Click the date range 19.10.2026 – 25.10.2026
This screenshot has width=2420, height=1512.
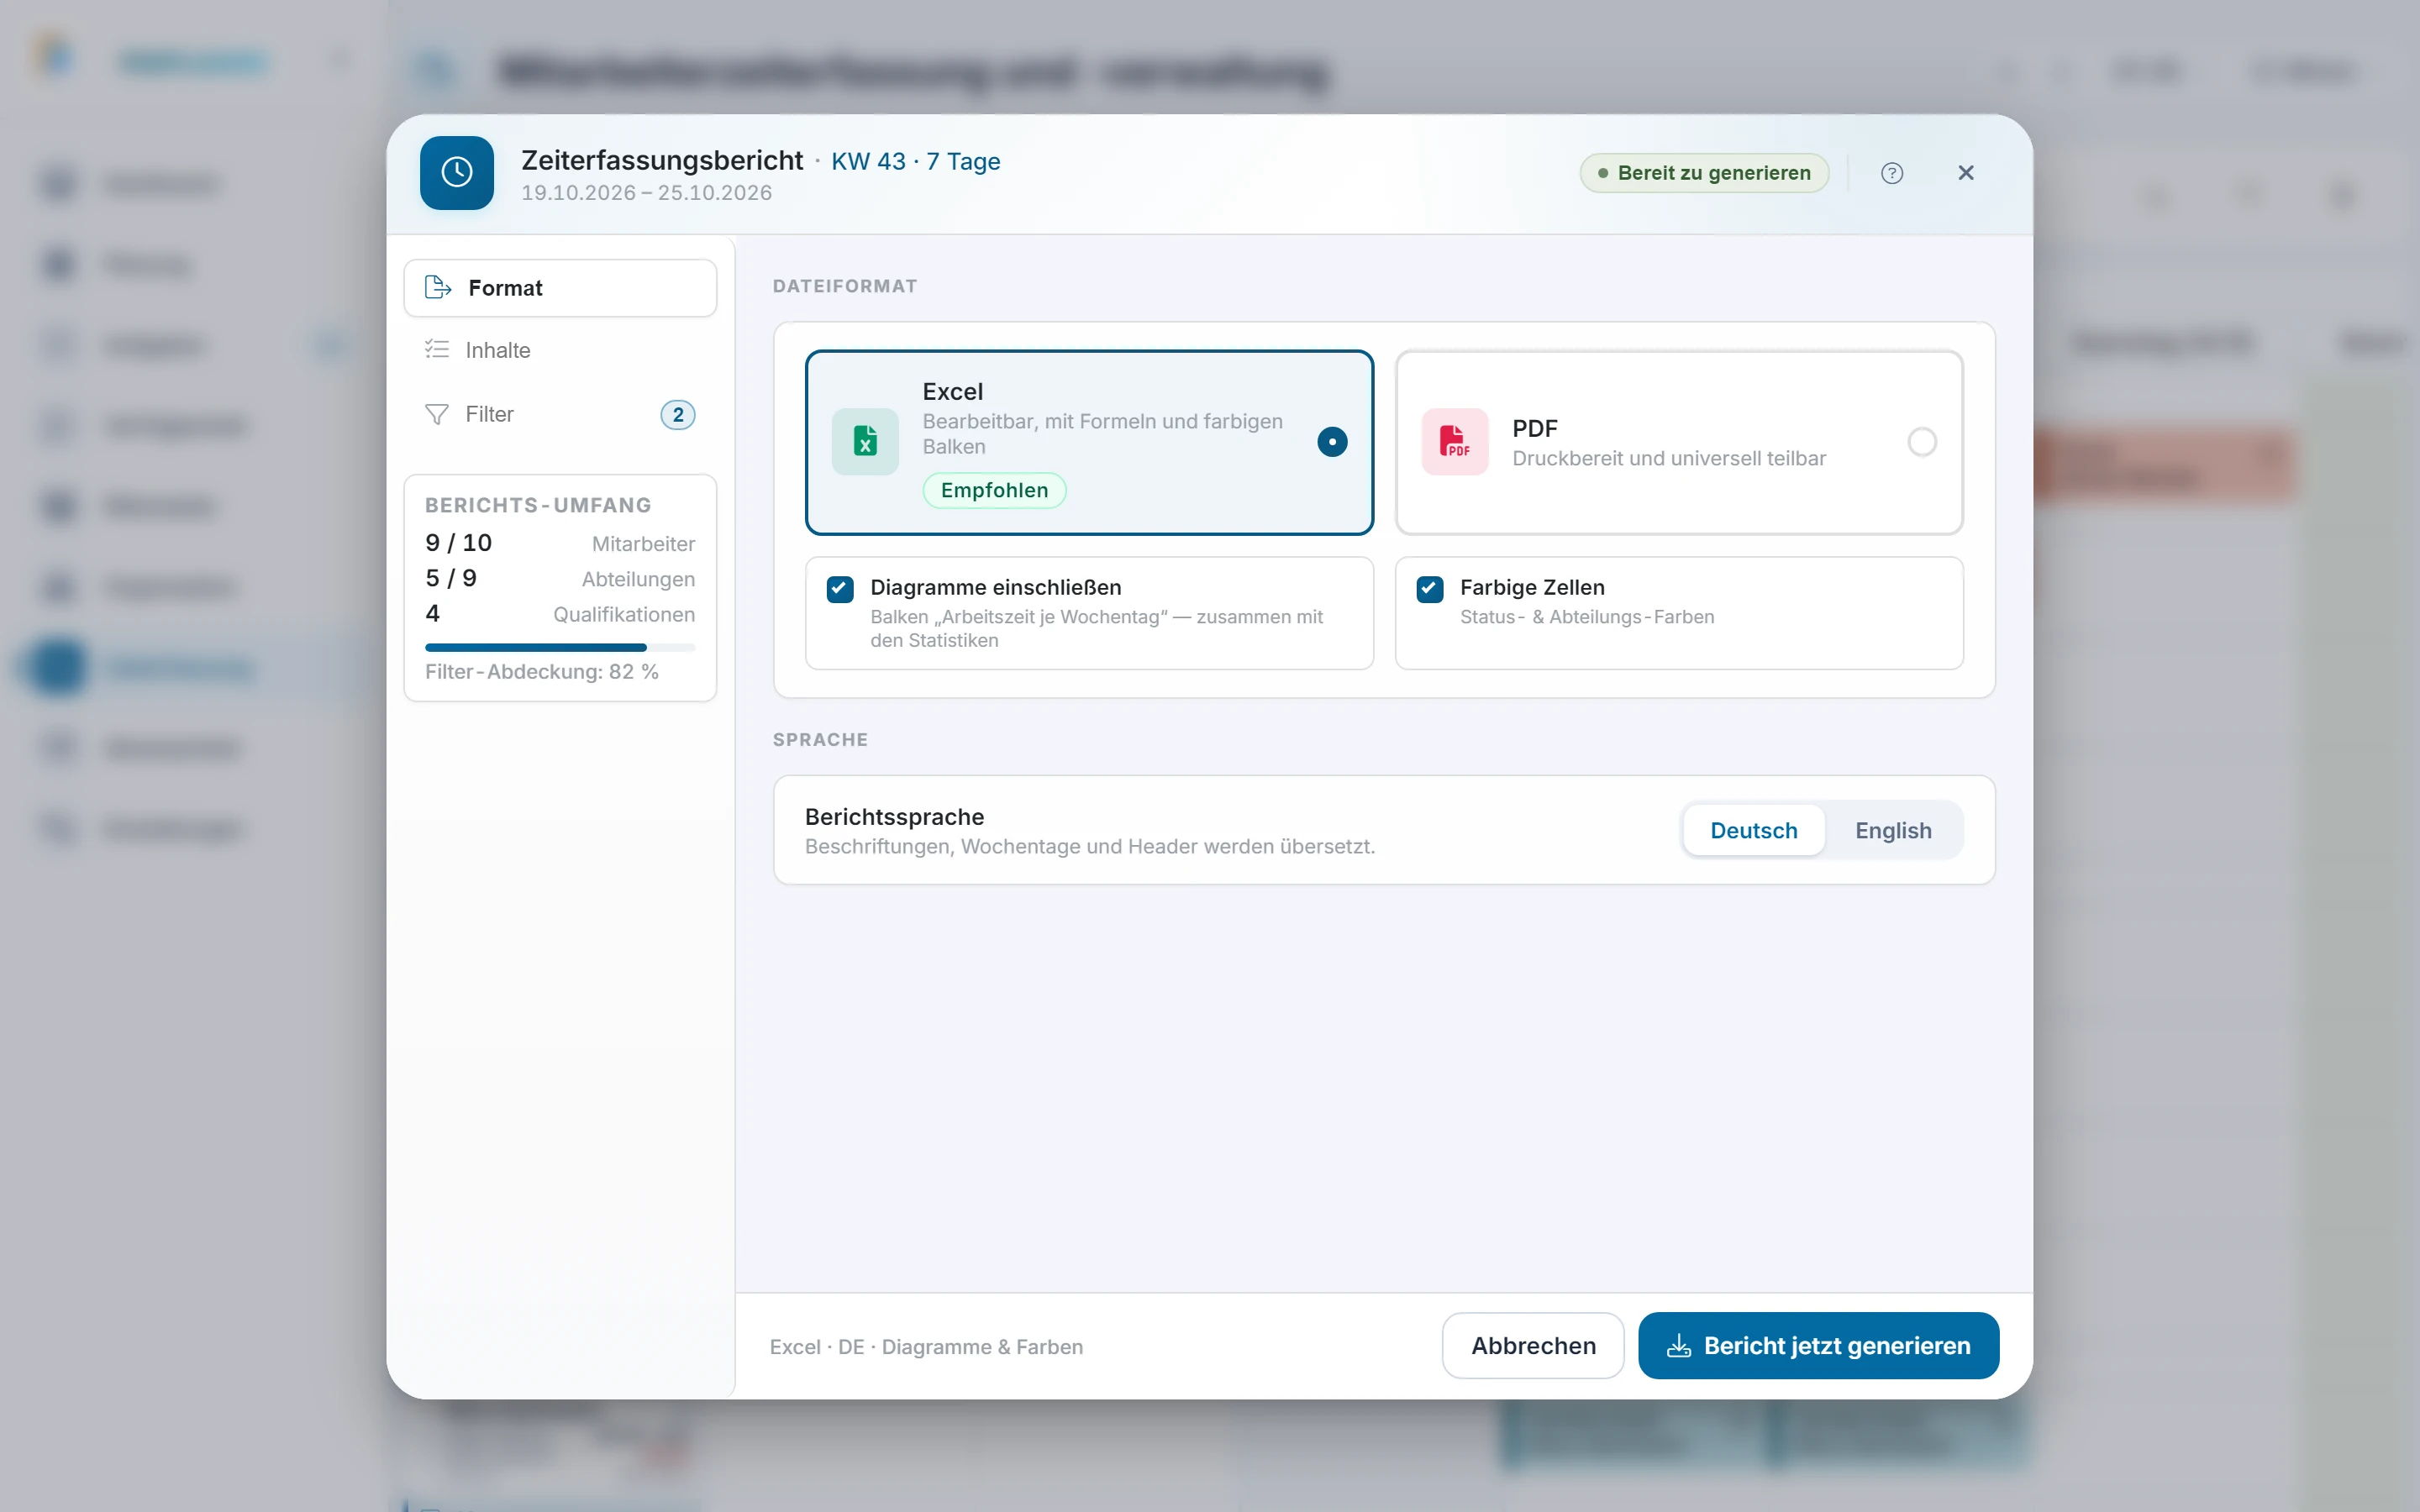click(646, 193)
